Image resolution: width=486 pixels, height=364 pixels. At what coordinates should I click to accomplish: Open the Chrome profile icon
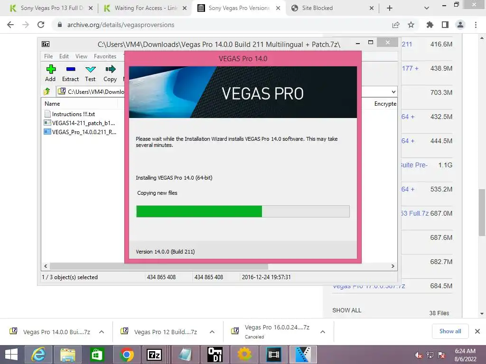(460, 25)
